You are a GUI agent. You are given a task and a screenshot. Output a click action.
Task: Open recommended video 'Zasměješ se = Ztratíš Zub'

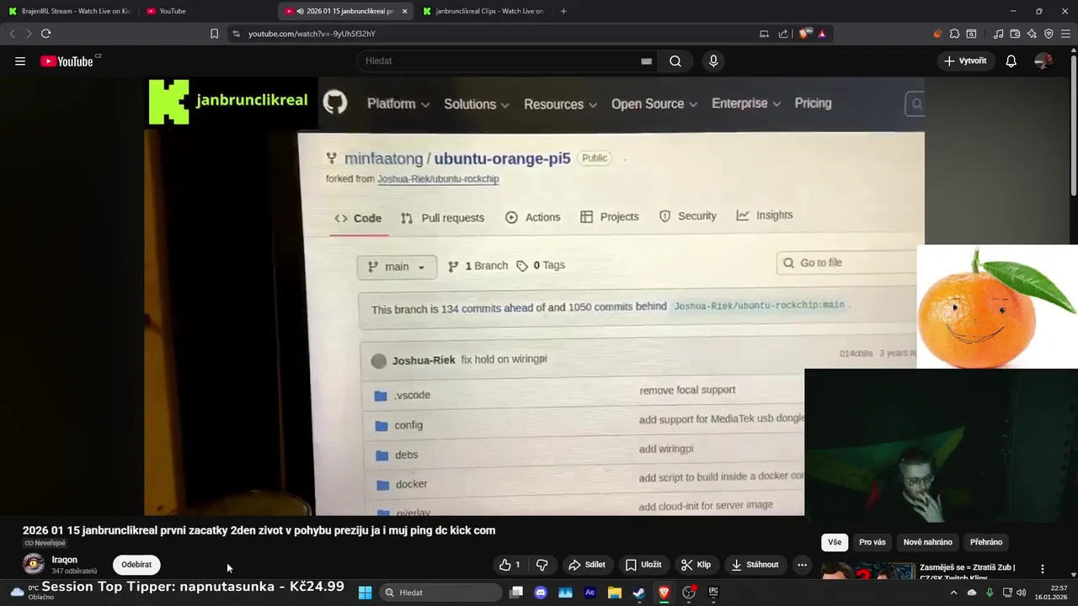point(967,567)
